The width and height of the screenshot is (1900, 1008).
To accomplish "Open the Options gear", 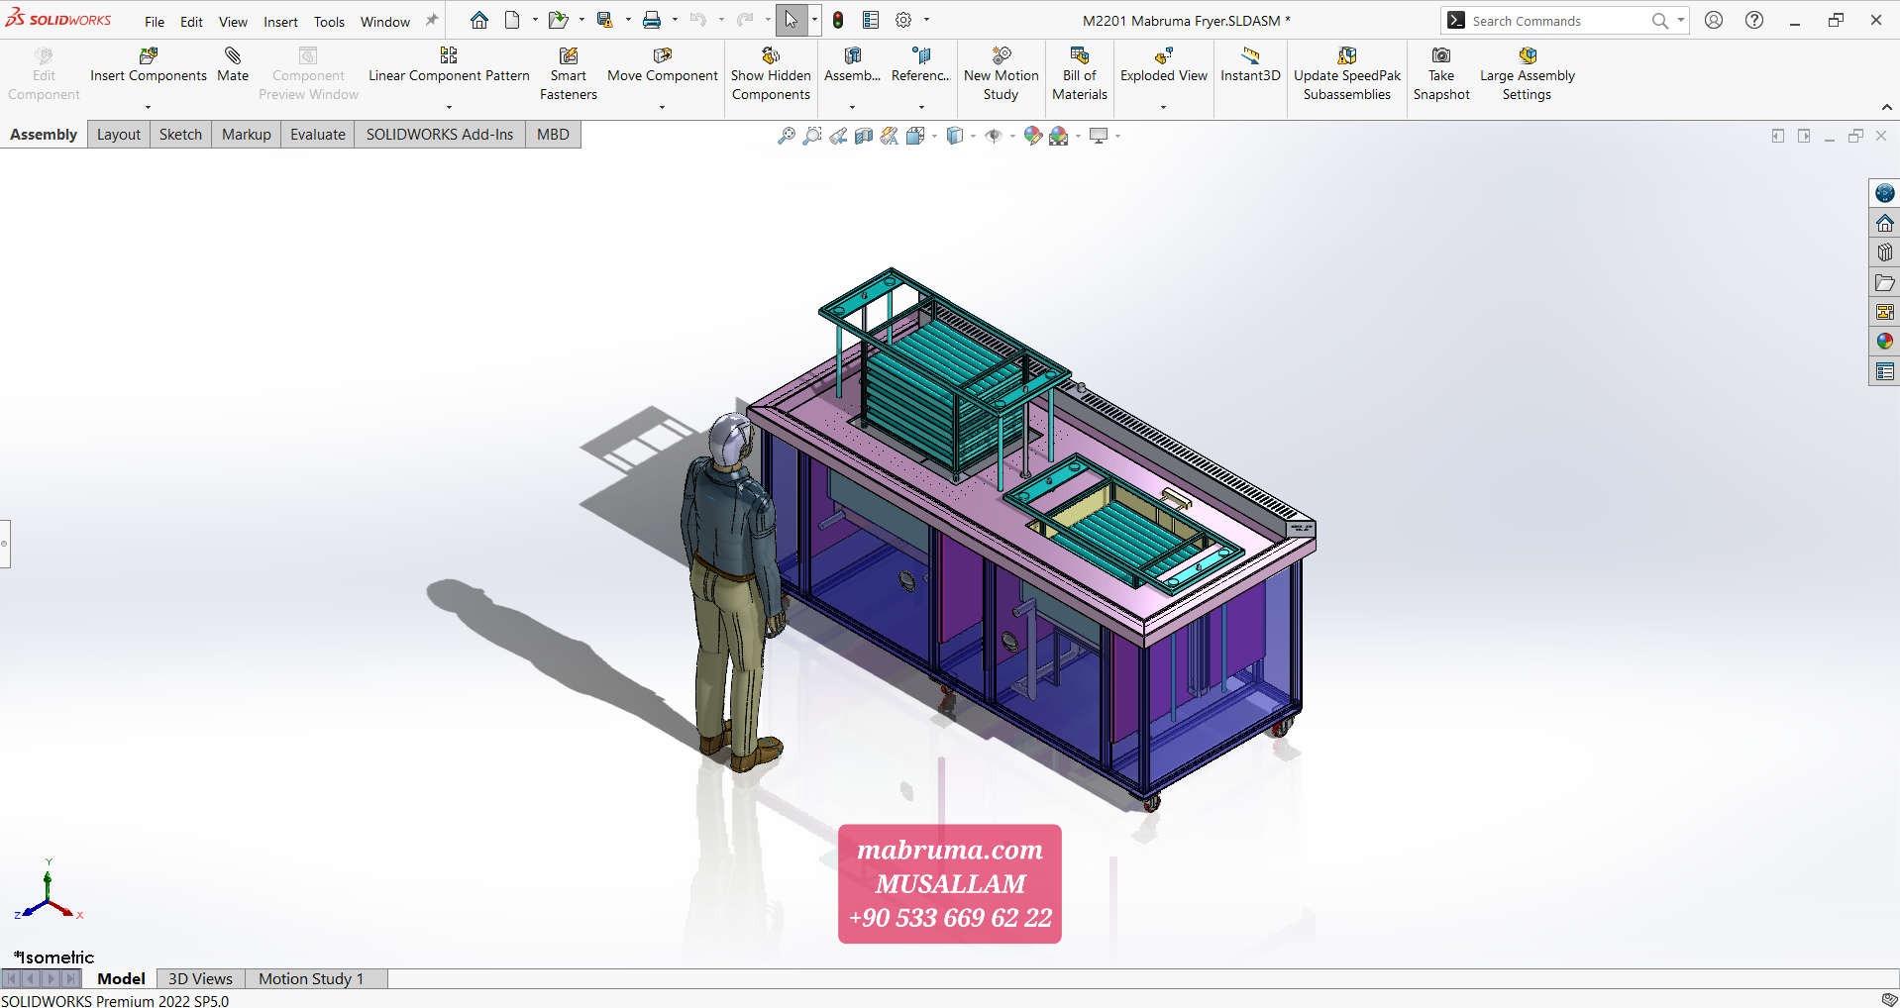I will pyautogui.click(x=903, y=20).
